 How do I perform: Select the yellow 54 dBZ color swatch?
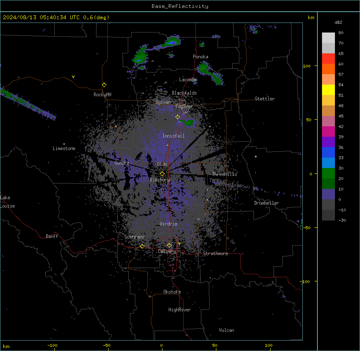coord(328,90)
